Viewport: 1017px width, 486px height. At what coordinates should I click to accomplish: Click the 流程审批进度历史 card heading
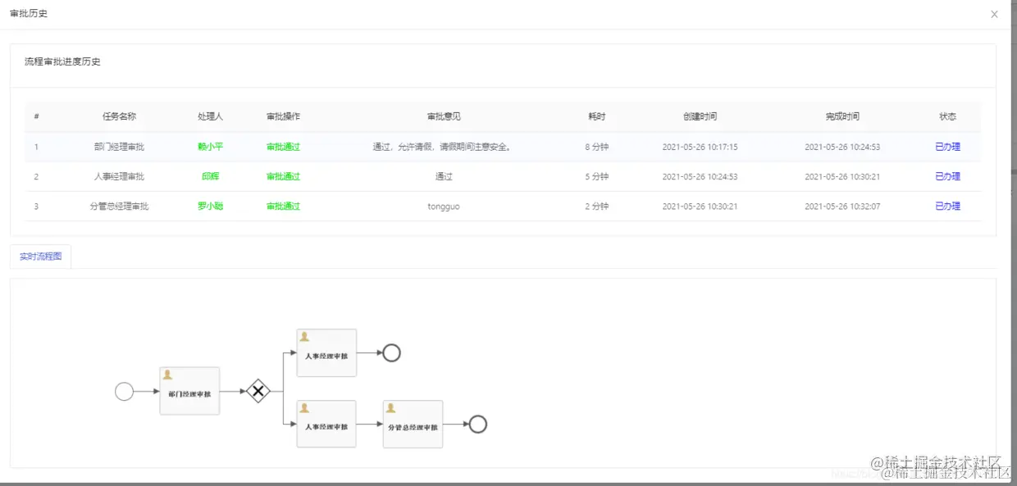coord(62,61)
